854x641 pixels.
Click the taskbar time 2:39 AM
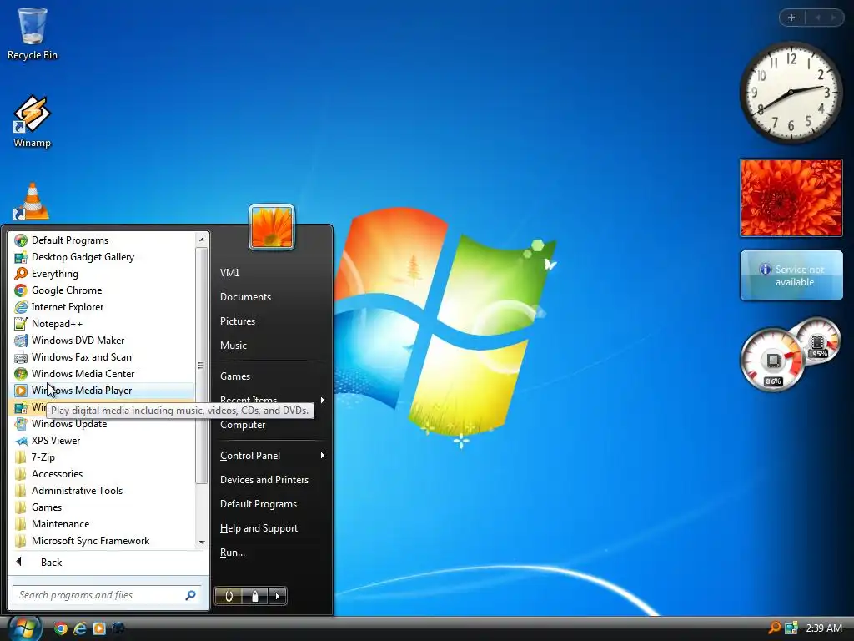point(824,628)
